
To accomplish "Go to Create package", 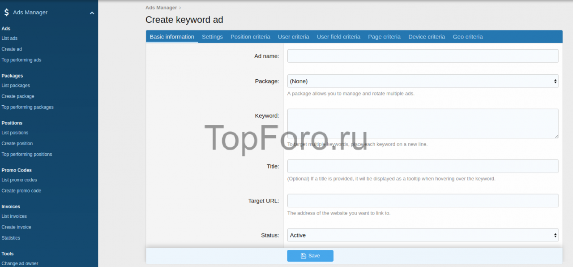I will (18, 96).
